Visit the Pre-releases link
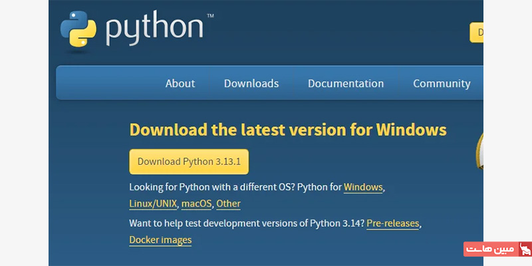Image resolution: width=532 pixels, height=266 pixels. tap(393, 223)
